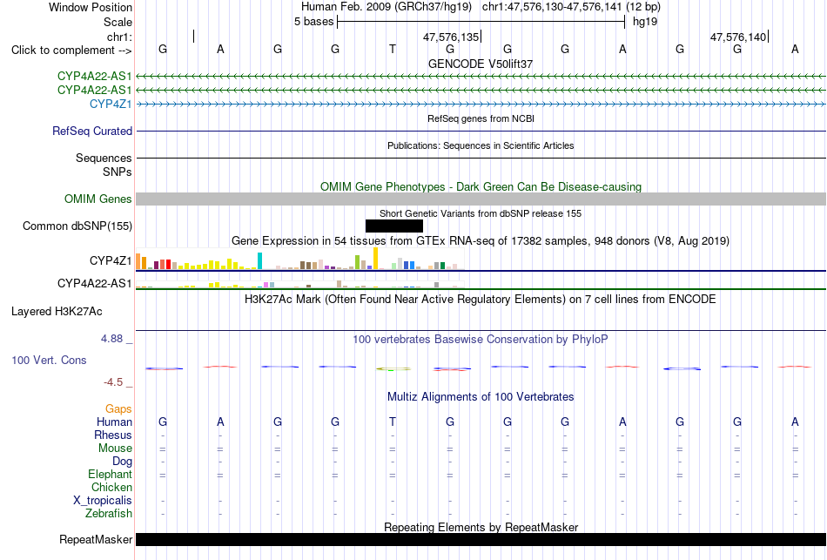
Task: Click the orange Gaps label
Action: (x=118, y=409)
